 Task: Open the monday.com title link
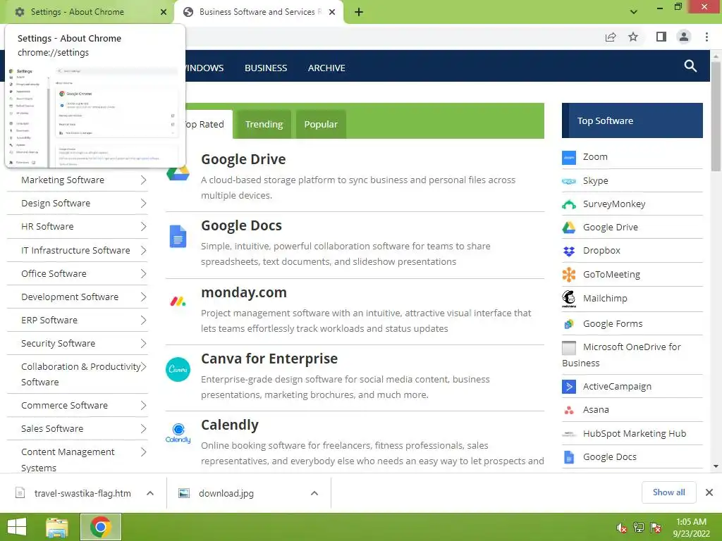tap(244, 292)
